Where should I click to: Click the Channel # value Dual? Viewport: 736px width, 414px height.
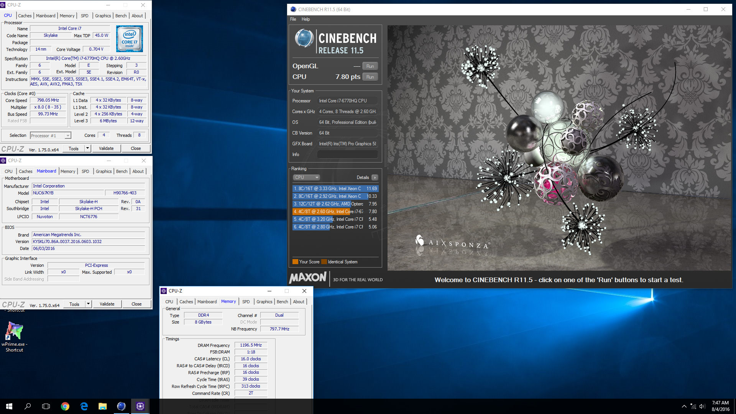[x=279, y=315]
